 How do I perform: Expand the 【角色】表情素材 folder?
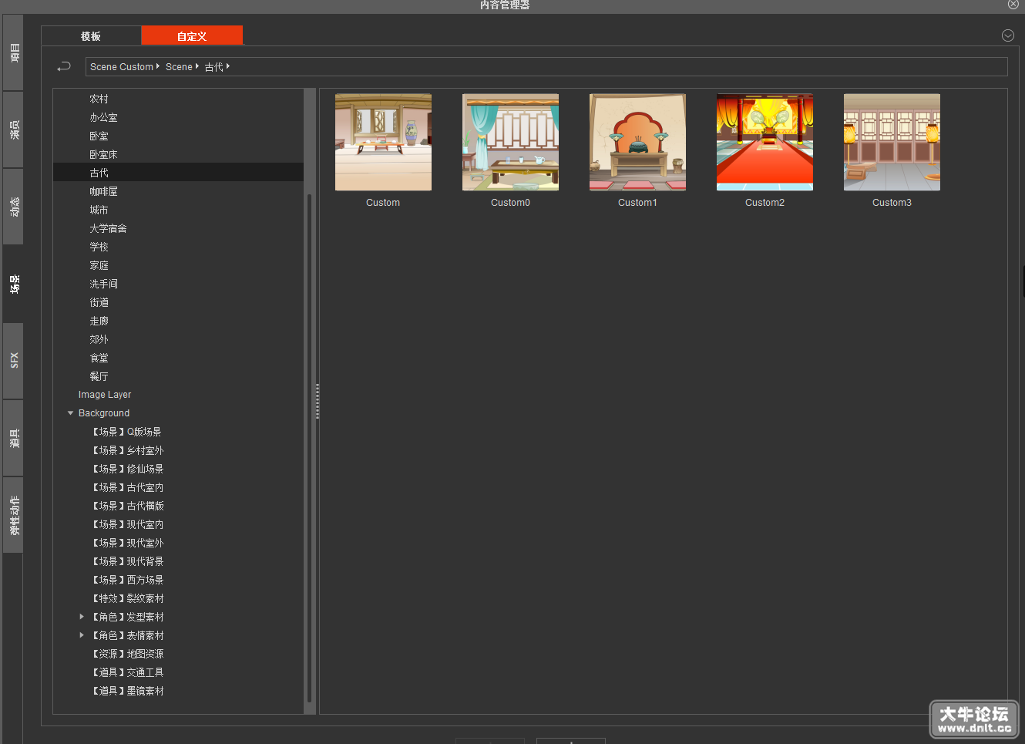pos(82,635)
